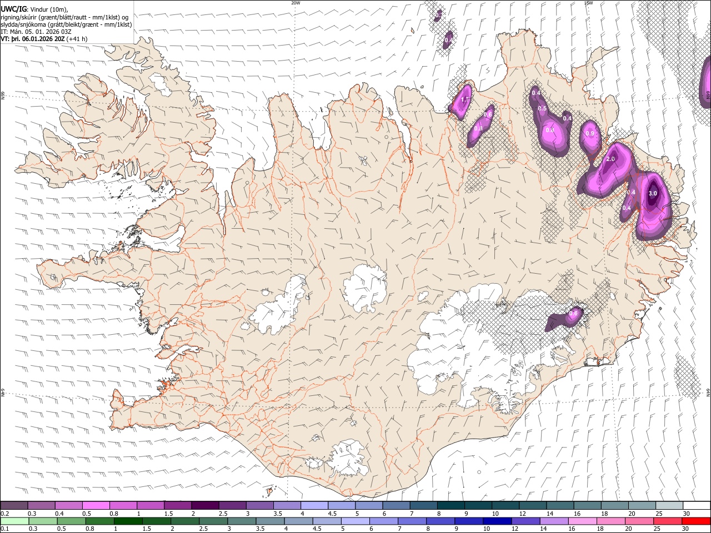Click the Drangajökull glacier in the Westfjords
Image resolution: width=711 pixels, height=533 pixels.
click(x=161, y=83)
